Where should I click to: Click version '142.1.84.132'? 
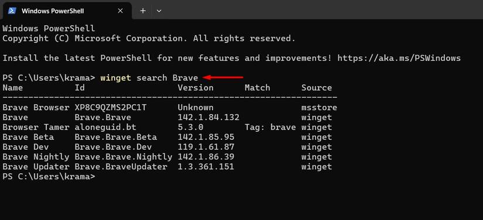208,117
